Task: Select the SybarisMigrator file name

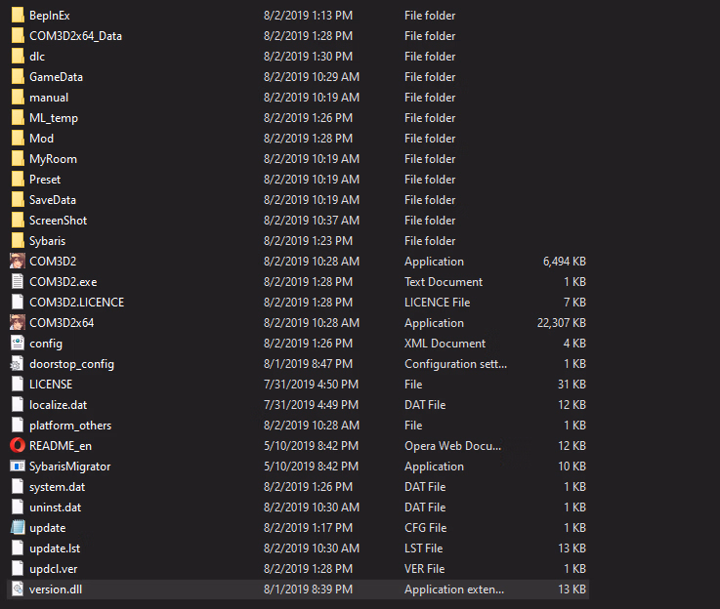Action: tap(69, 467)
